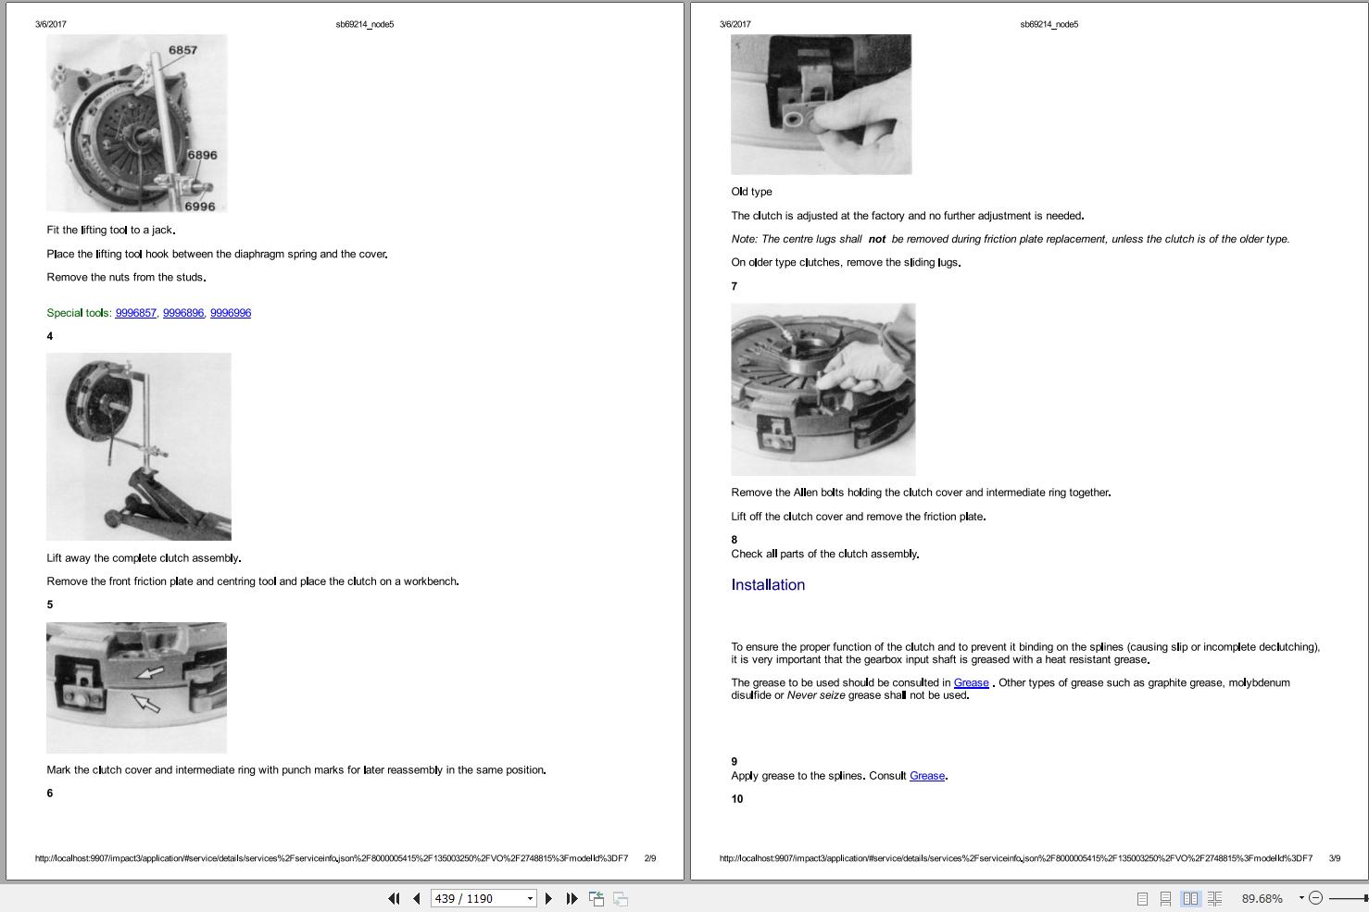This screenshot has height=912, width=1369.
Task: Click the step number 10 label
Action: (737, 799)
